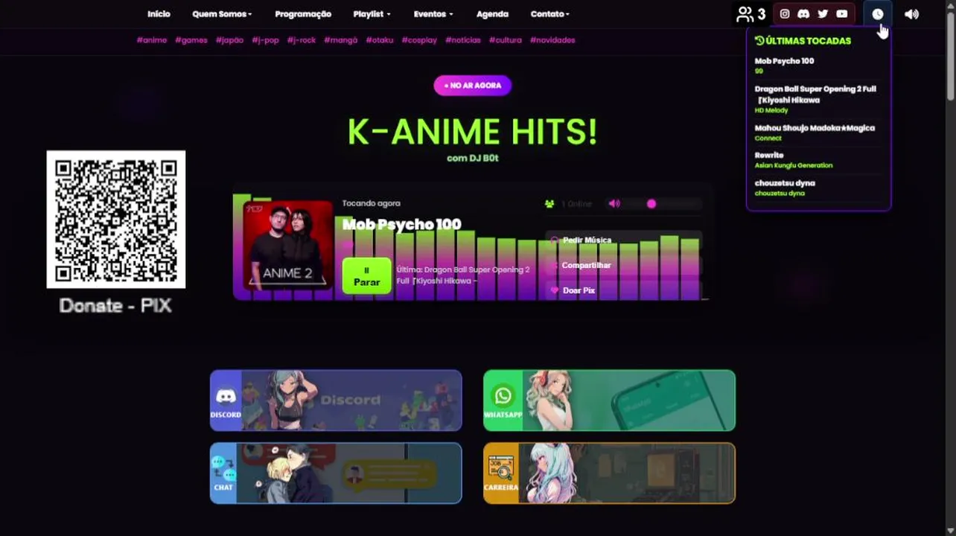
Task: Click the Mob Psycho 100 now-playing title
Action: [x=402, y=224]
